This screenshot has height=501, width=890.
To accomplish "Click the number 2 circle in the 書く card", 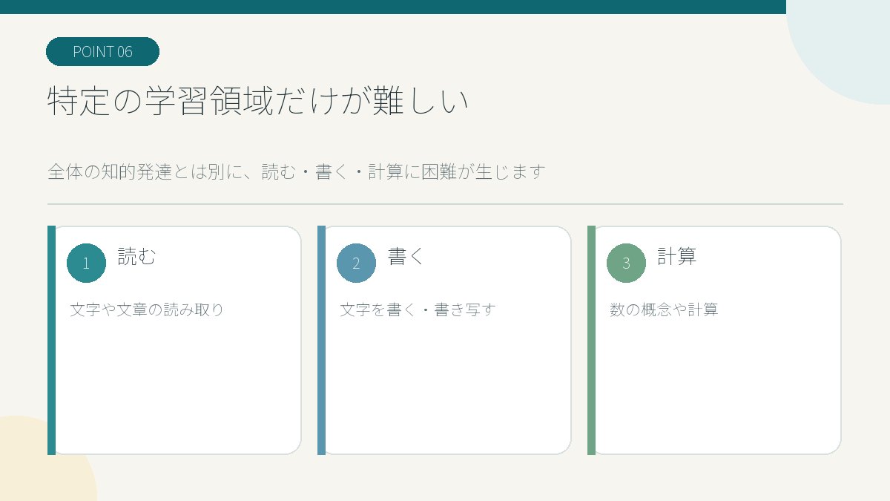I will click(356, 263).
